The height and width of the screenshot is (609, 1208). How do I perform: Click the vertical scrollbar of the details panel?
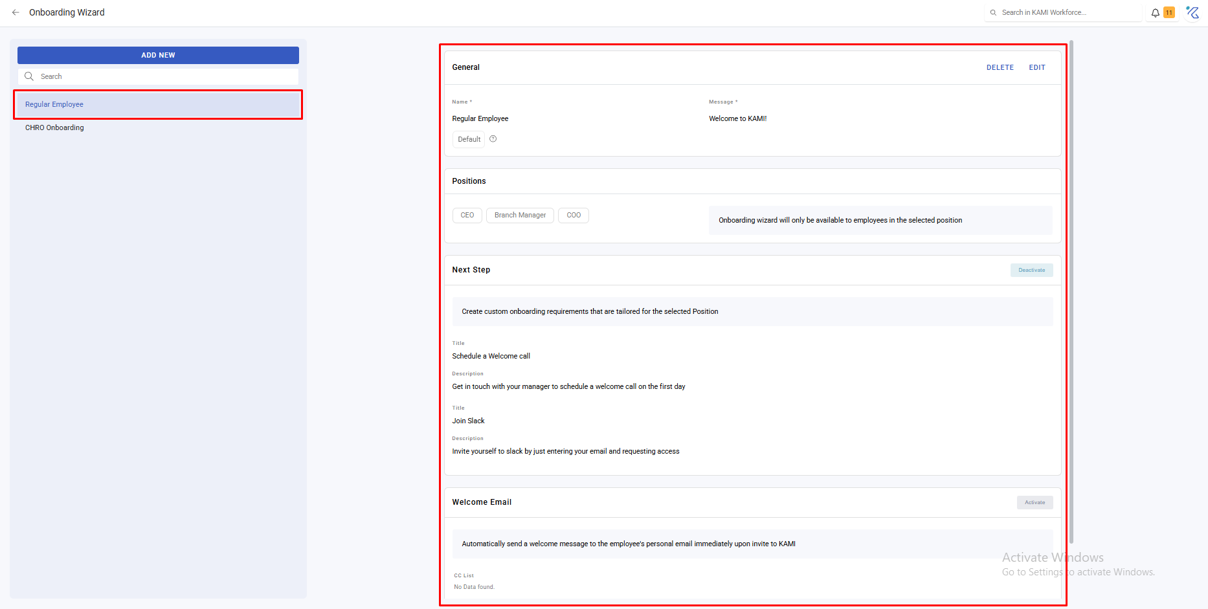1071,291
